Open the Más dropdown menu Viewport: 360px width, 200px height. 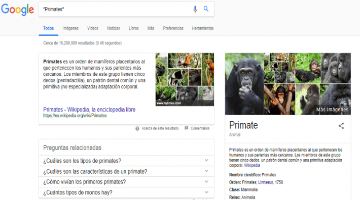151,28
